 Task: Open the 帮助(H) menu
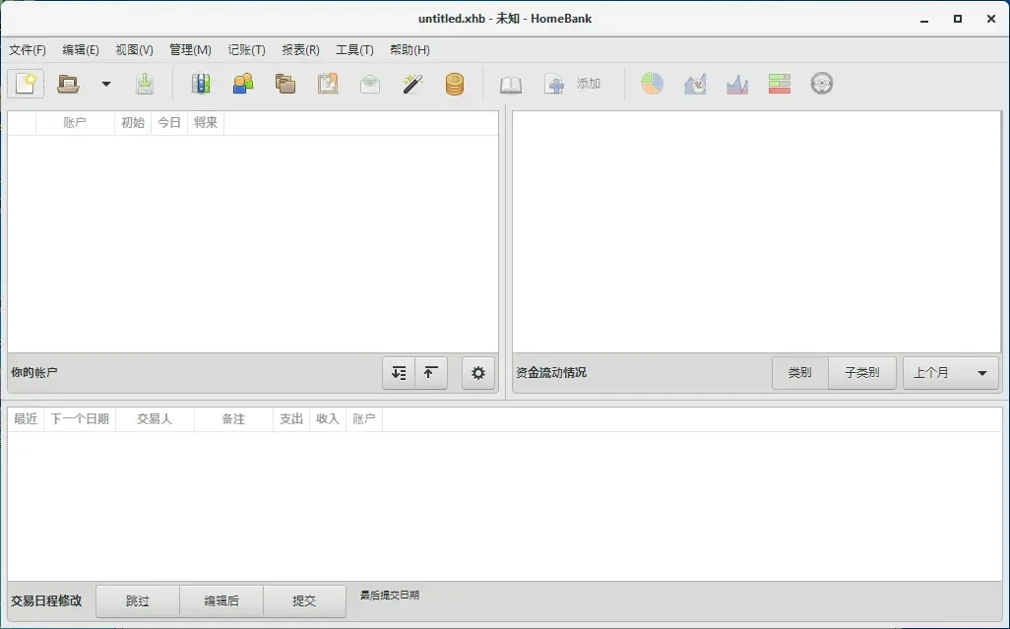pos(410,49)
